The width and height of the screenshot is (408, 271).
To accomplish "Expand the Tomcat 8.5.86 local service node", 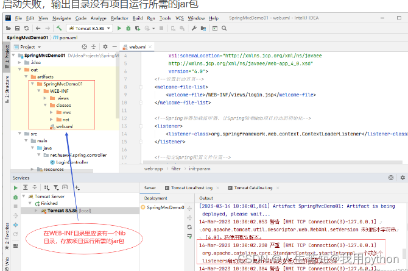I will coord(36,211).
